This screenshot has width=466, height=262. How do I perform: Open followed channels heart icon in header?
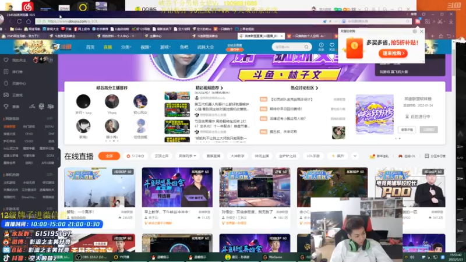click(x=332, y=47)
